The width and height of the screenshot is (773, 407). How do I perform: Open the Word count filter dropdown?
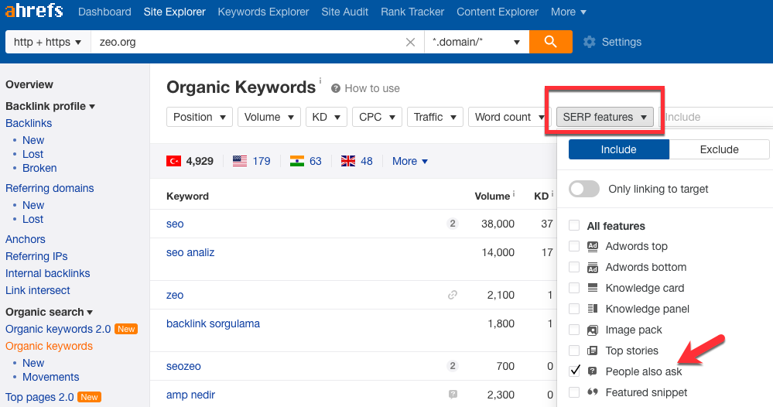[x=510, y=118]
